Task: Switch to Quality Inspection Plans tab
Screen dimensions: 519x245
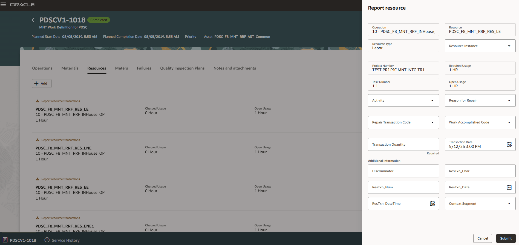Action: click(182, 68)
